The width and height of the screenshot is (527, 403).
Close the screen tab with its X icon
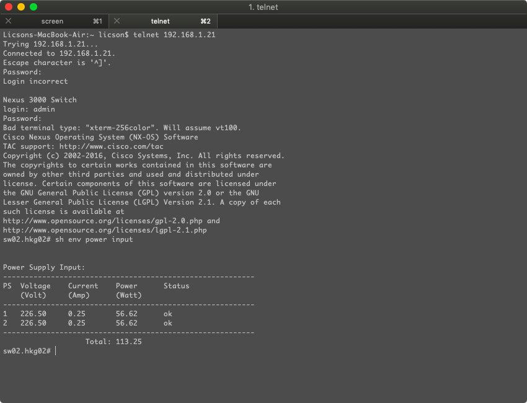coord(9,21)
